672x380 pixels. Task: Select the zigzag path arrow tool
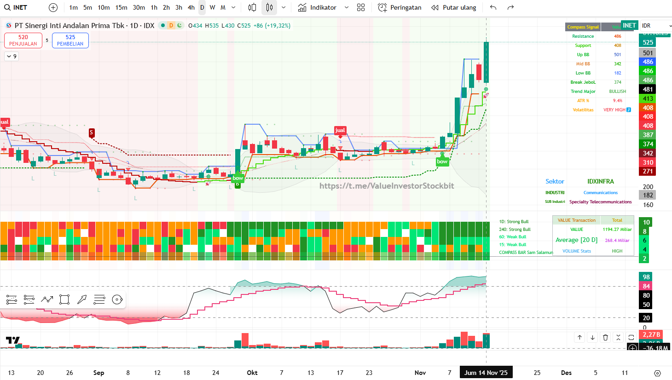[x=47, y=300]
